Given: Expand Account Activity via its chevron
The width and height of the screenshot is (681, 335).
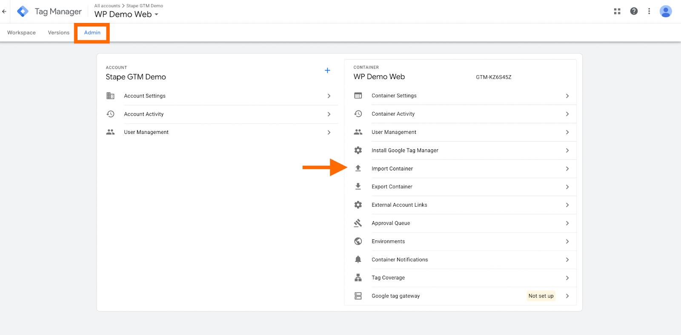Looking at the screenshot, I should pos(329,114).
